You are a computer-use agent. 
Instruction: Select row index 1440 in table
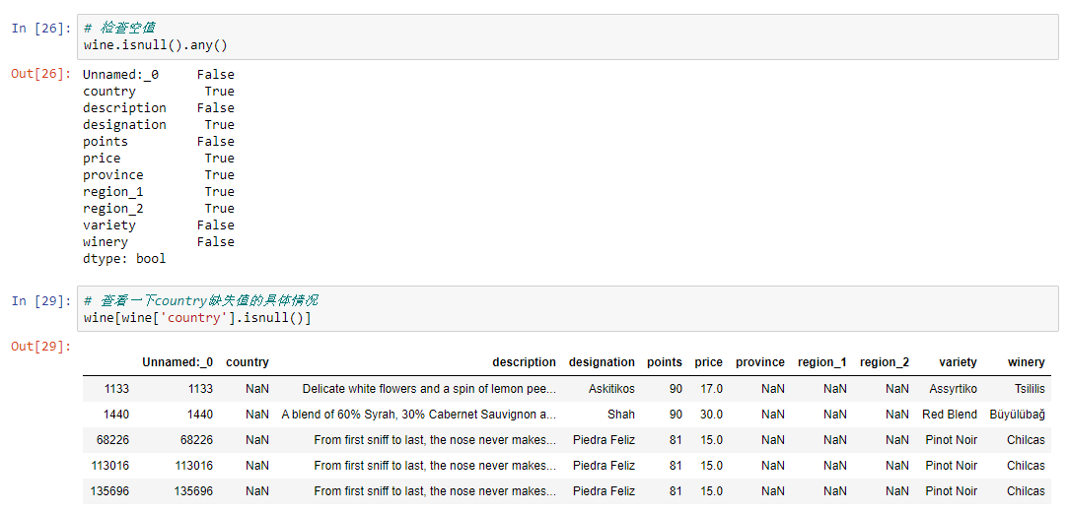(117, 414)
